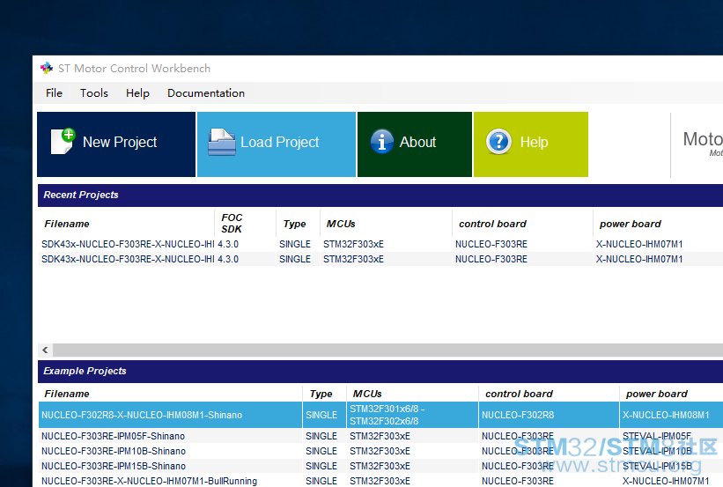This screenshot has height=487, width=723.
Task: Click the Load Project folder icon
Action: [x=222, y=142]
